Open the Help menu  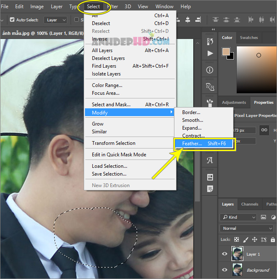[x=185, y=7]
